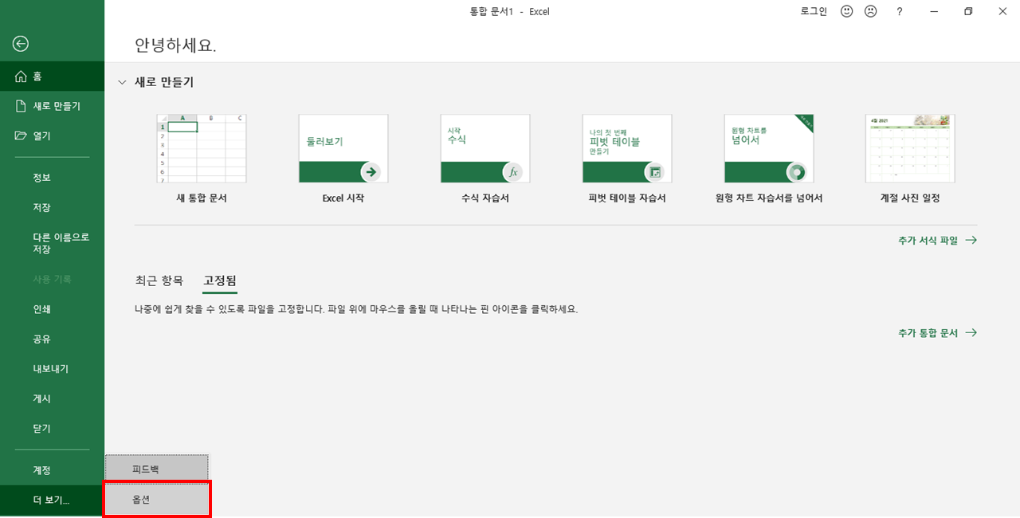Click the frowning face feedback icon

click(x=871, y=11)
